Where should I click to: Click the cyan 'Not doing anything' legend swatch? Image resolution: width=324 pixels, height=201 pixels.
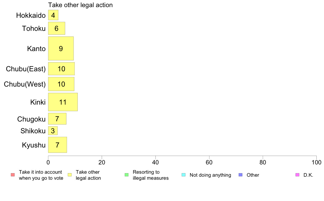tap(184, 175)
